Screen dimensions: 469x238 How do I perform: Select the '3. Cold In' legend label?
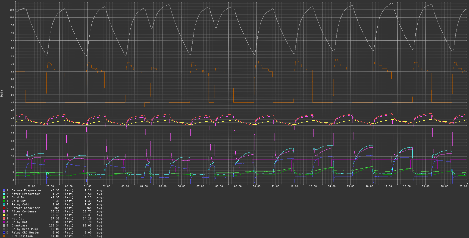pyautogui.click(x=15, y=197)
